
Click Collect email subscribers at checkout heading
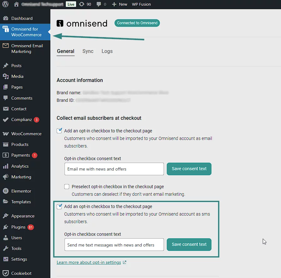click(99, 118)
